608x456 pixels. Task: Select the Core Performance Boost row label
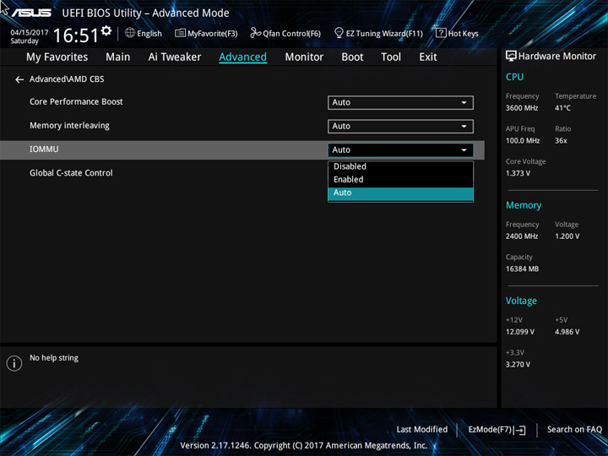(x=76, y=102)
